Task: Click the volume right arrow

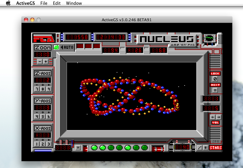Action: click(x=218, y=117)
